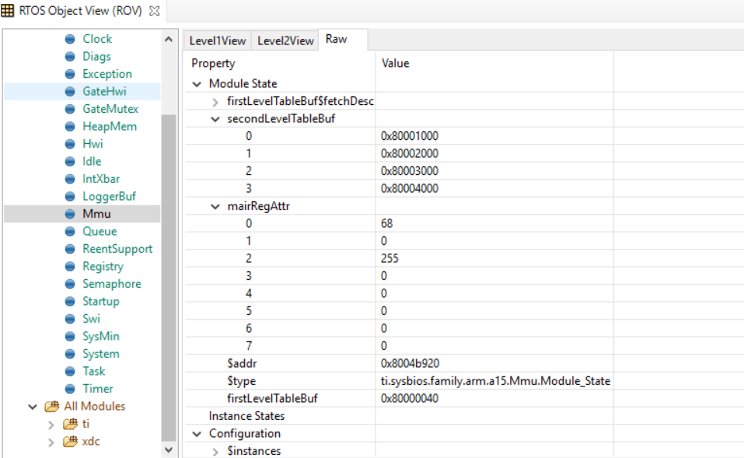Collapse the mairRegAttr array
Screen dimensions: 744x458
(x=215, y=207)
